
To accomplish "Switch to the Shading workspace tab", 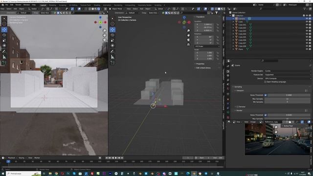I will point(97,5).
